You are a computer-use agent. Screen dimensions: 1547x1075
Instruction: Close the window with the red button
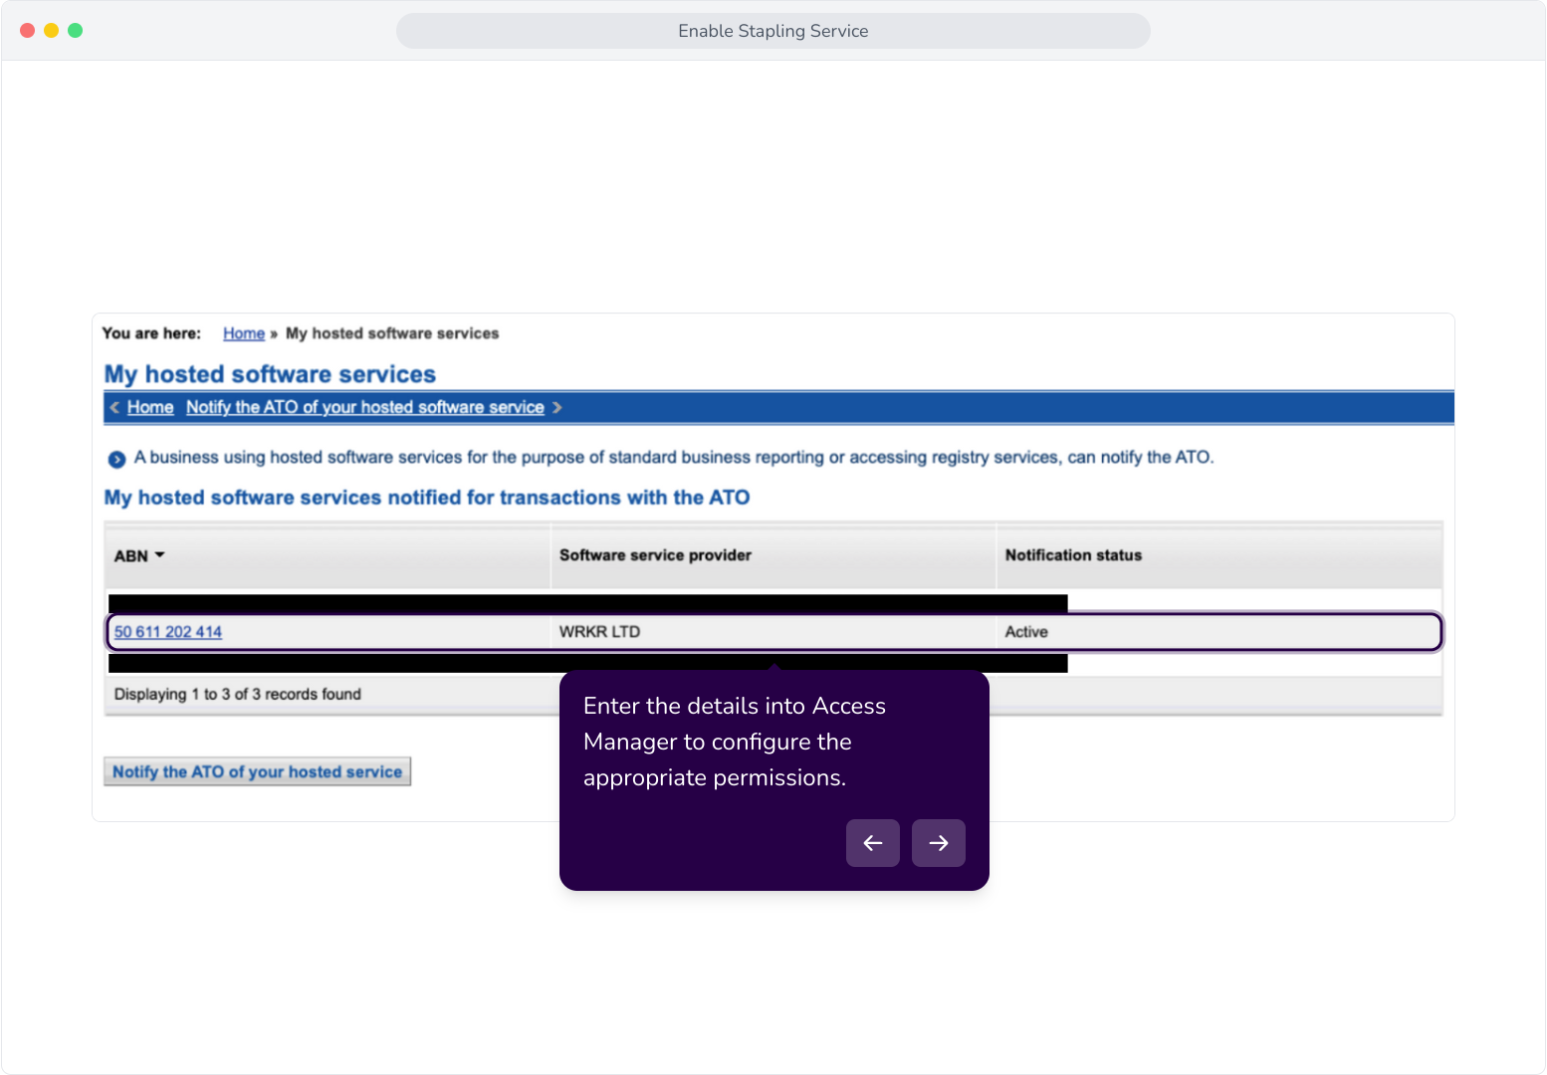point(27,31)
